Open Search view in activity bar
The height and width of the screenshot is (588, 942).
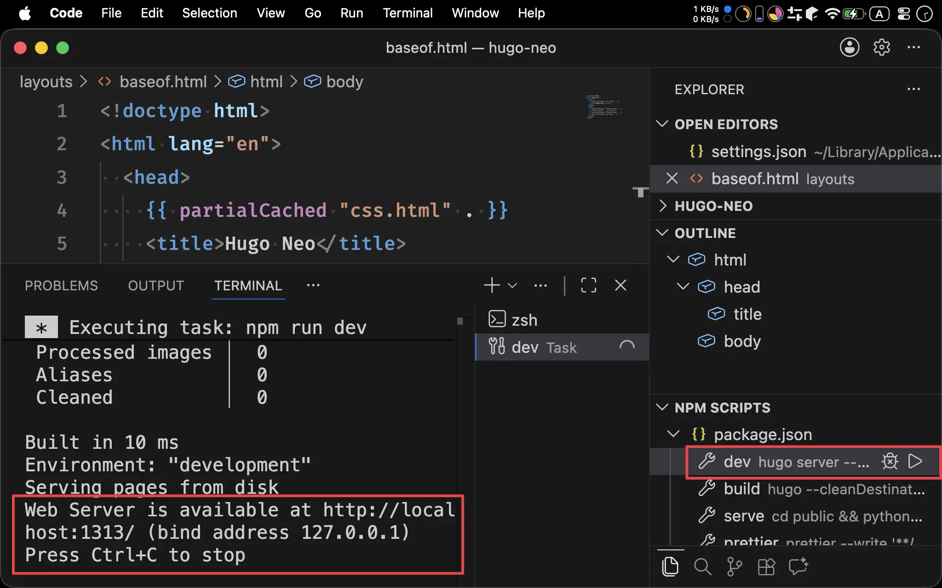click(x=702, y=566)
